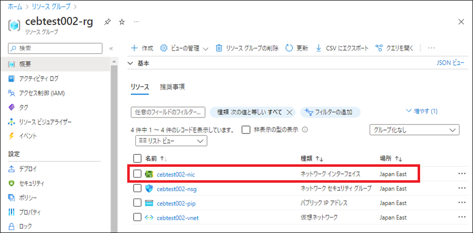Open row menu for cebtest002-vnet
Image resolution: width=473 pixels, height=233 pixels.
462,217
